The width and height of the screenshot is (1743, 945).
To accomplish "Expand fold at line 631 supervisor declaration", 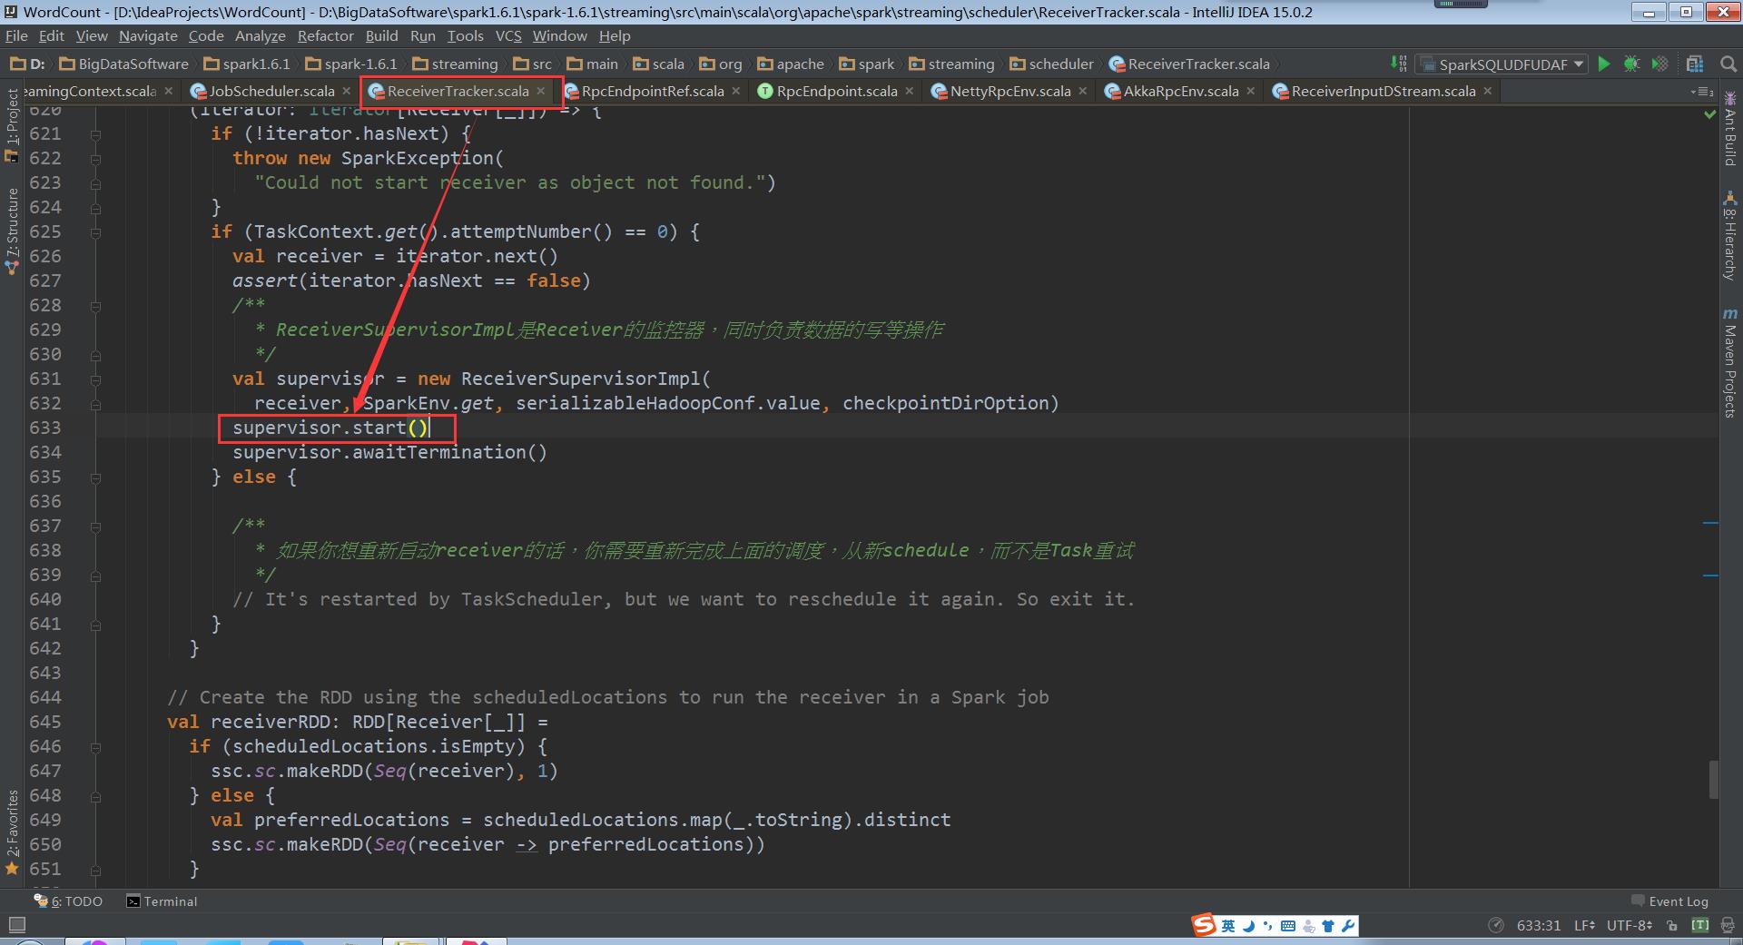I will 95,379.
